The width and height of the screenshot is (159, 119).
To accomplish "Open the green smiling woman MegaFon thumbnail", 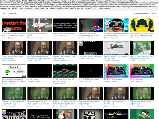I will [x=142, y=48].
